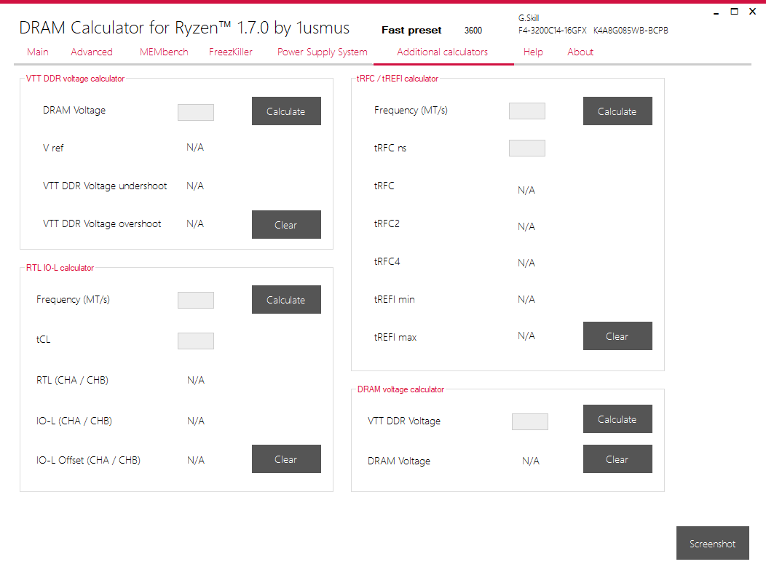This screenshot has height=575, width=766.
Task: Click the tRFC ns input field
Action: 527,148
